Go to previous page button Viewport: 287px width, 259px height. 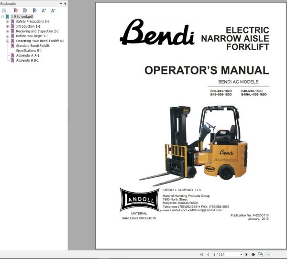208,254
